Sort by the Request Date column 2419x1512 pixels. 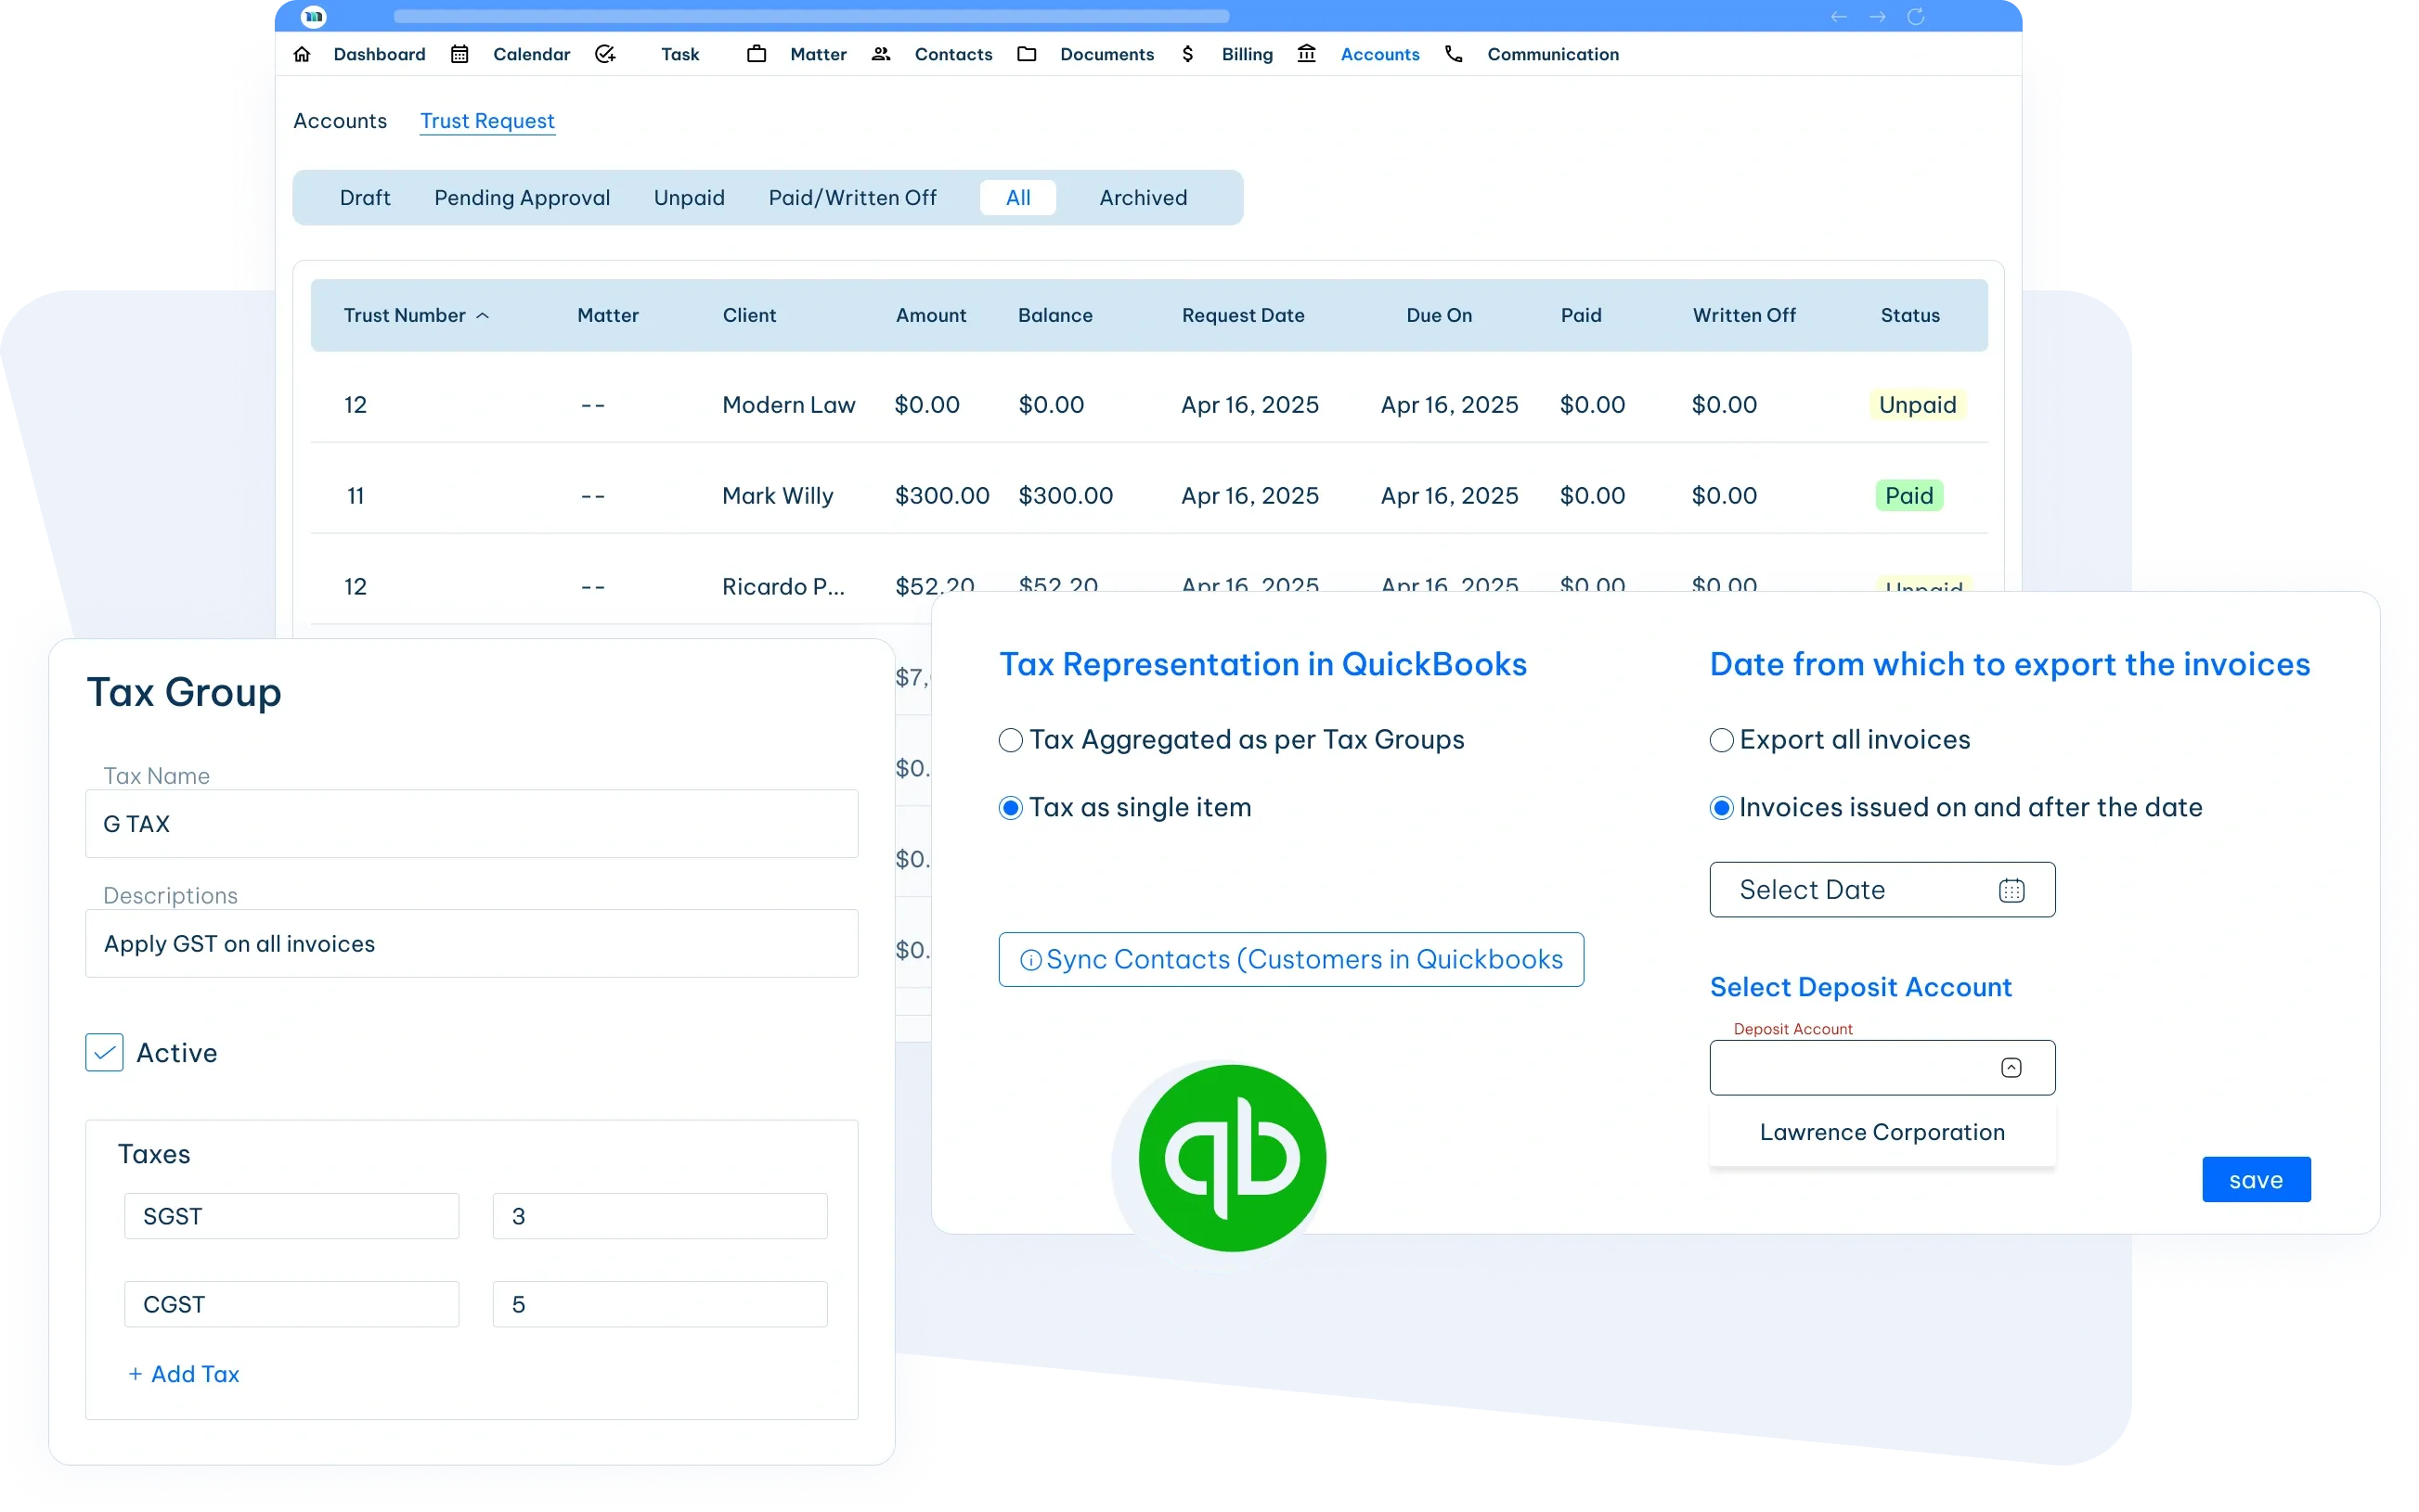[x=1243, y=315]
